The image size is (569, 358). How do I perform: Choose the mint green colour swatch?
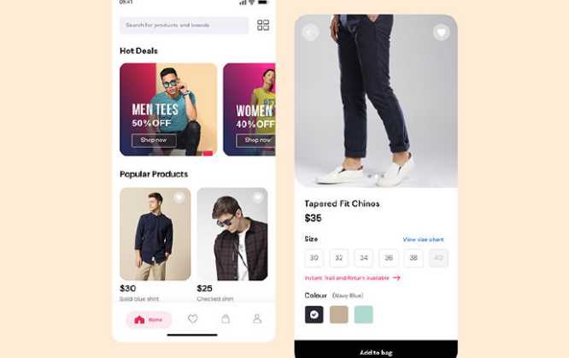coord(364,314)
